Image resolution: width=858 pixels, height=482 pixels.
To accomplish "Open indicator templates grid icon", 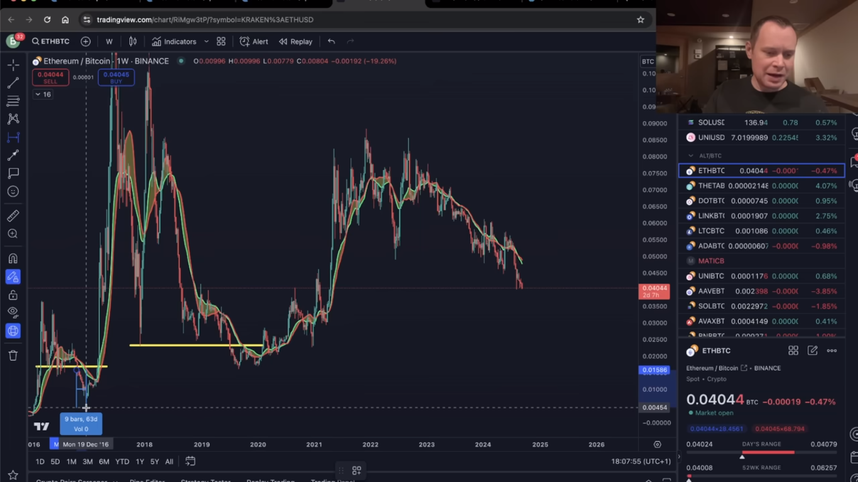I will 221,41.
